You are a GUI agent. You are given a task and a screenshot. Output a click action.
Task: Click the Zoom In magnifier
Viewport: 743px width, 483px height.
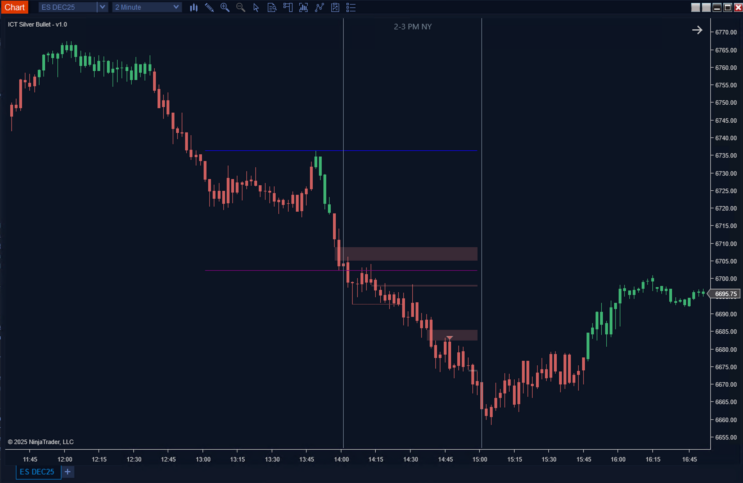click(225, 7)
